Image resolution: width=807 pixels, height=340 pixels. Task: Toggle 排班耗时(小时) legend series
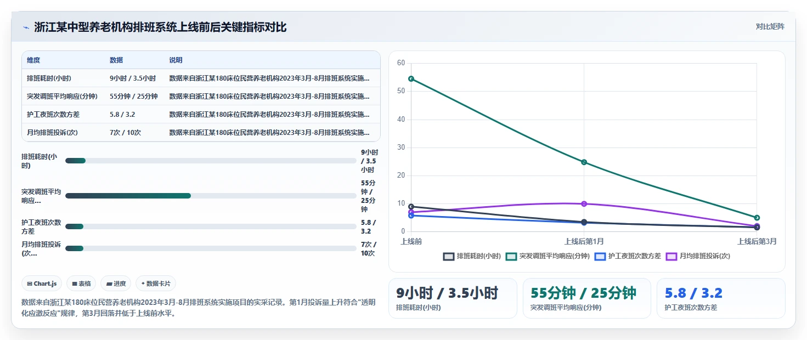click(472, 256)
